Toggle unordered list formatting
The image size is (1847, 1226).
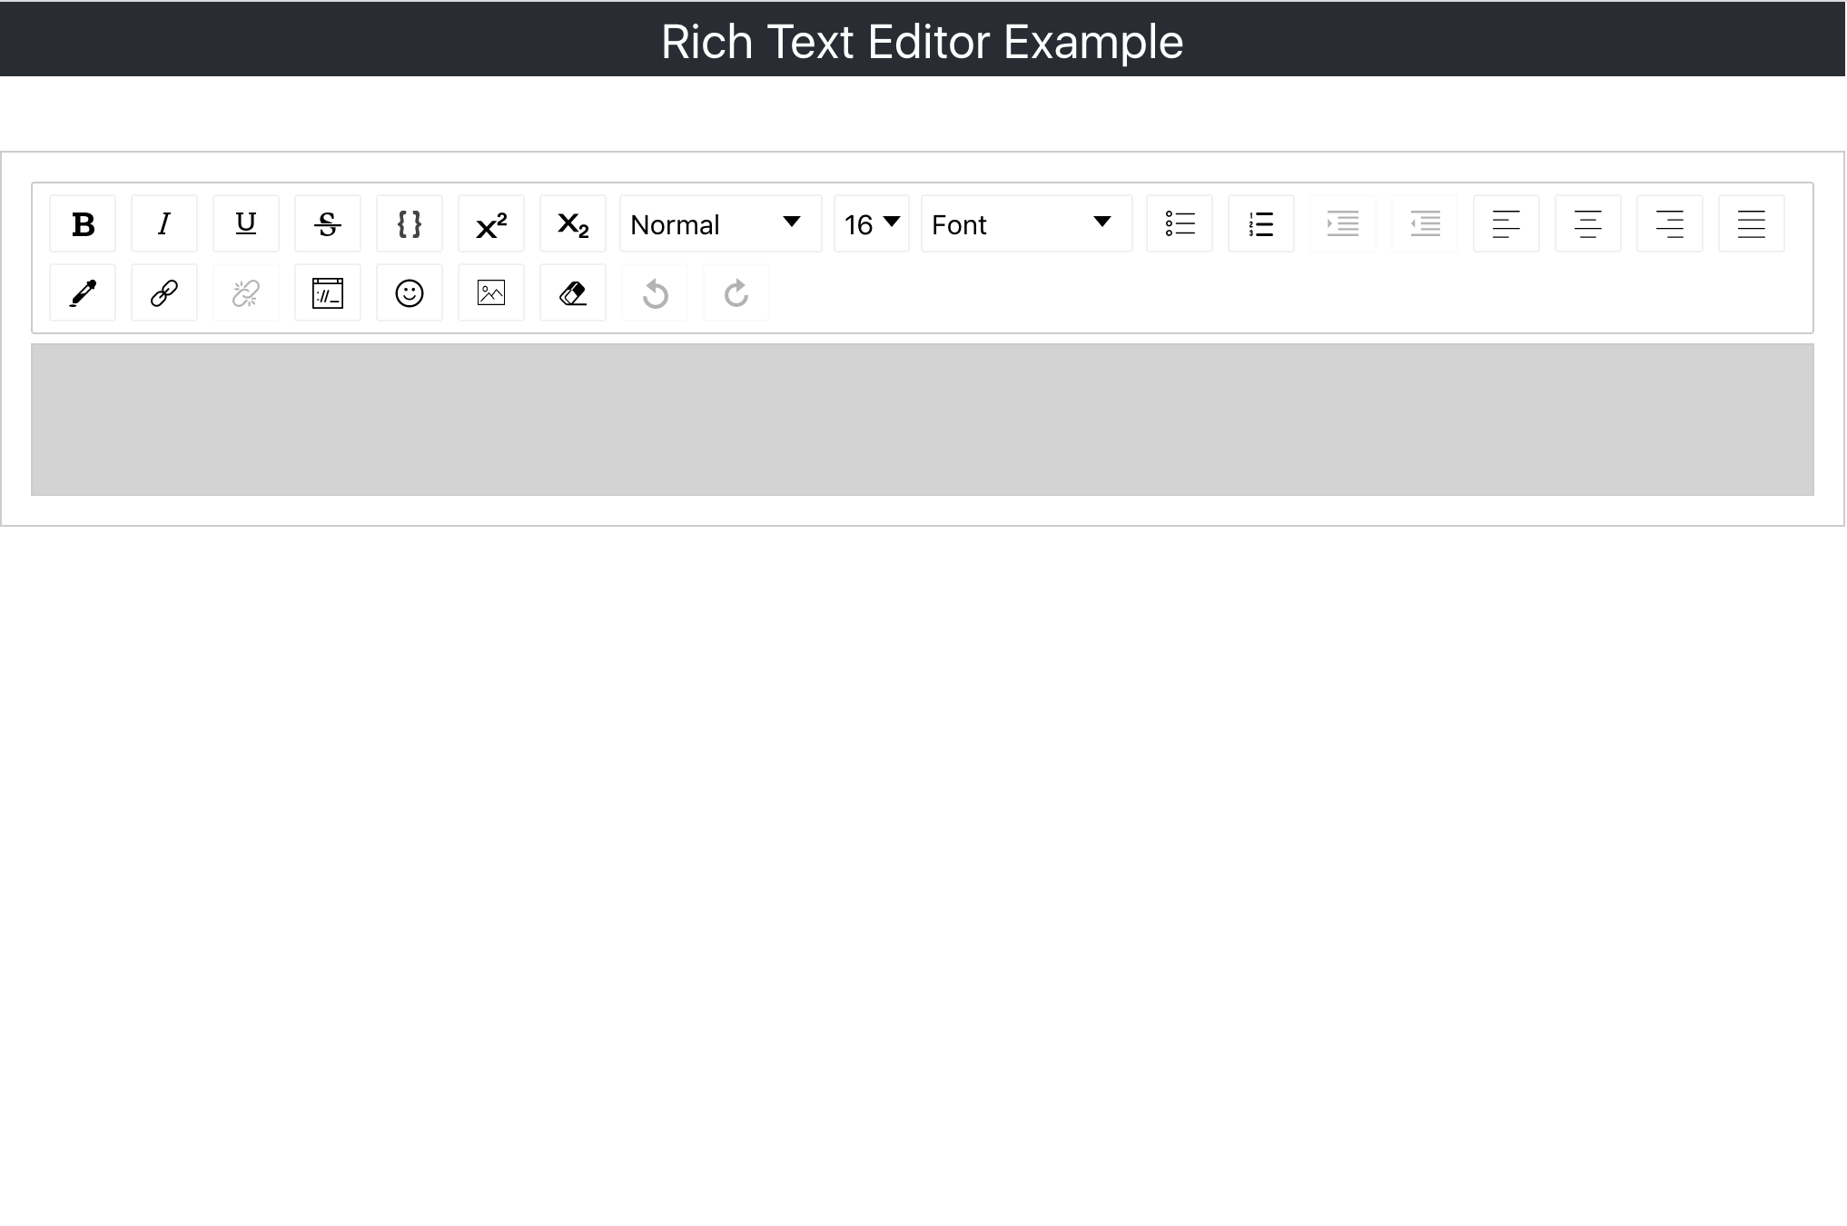click(x=1178, y=223)
